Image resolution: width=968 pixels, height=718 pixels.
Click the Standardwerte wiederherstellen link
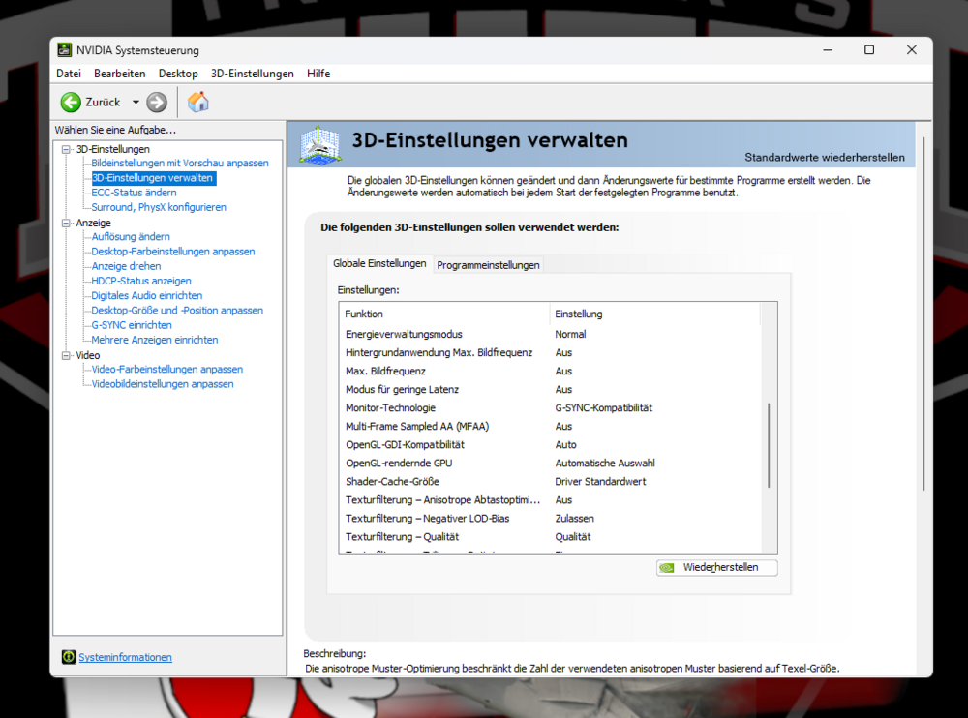click(x=826, y=157)
